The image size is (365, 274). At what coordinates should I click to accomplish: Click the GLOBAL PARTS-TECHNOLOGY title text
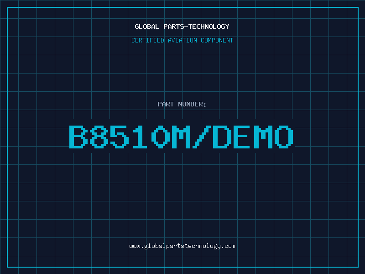click(182, 26)
